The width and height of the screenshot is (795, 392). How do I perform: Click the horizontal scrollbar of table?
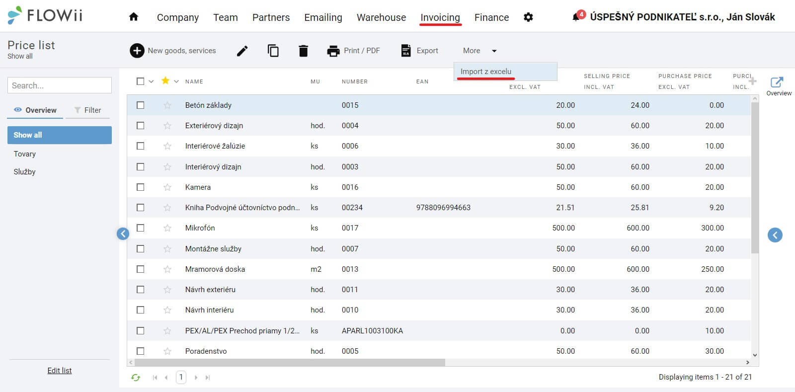[x=290, y=363]
